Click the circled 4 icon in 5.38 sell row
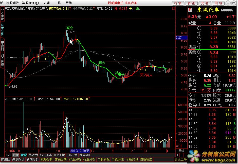Viewport: 238px width, 164px height. 199,33
